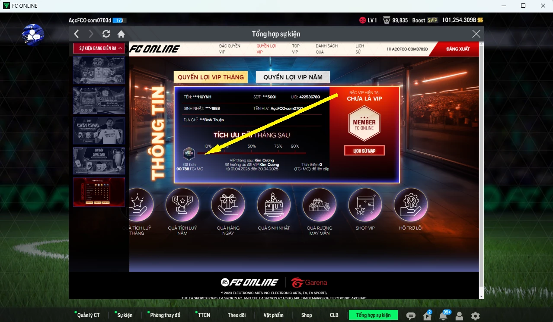Open the Quà hàng ngày gift icon
553x322 pixels.
[x=228, y=205]
